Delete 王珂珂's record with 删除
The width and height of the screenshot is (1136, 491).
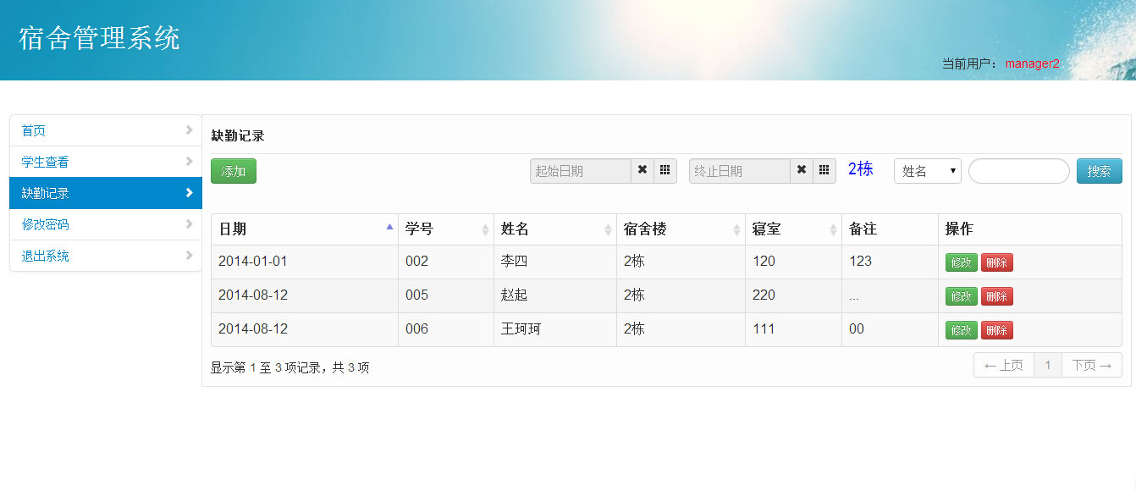[x=996, y=330]
